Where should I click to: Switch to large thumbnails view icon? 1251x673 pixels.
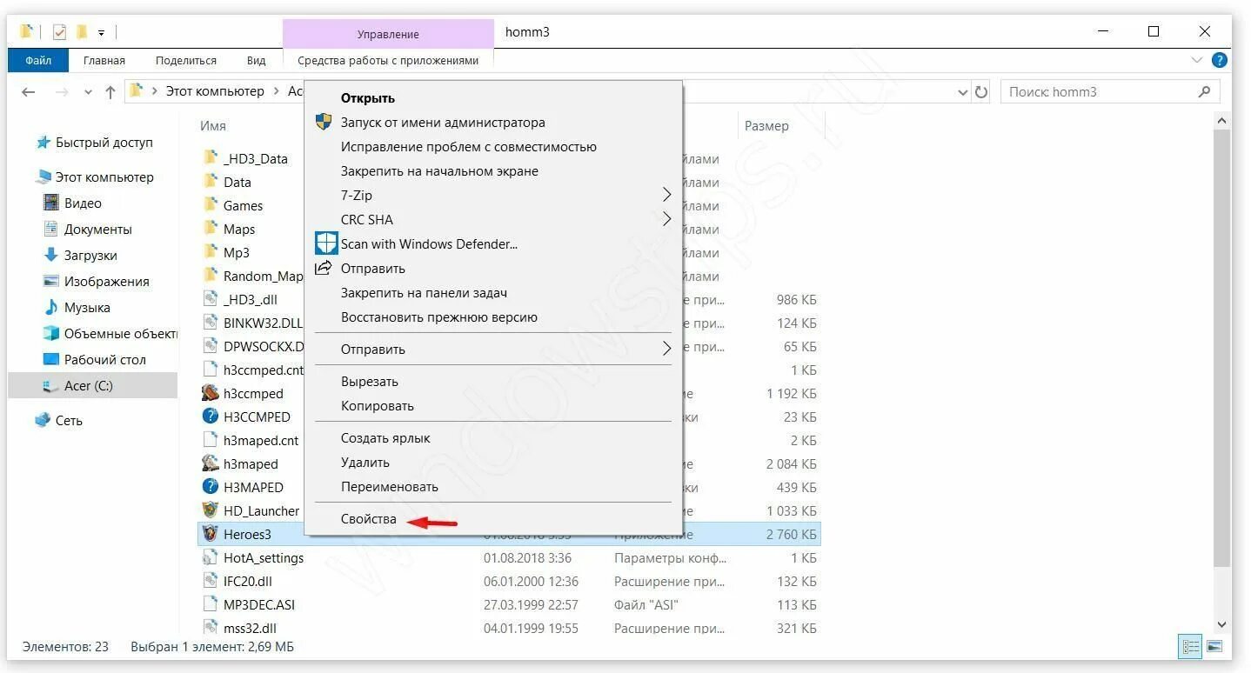(x=1214, y=647)
